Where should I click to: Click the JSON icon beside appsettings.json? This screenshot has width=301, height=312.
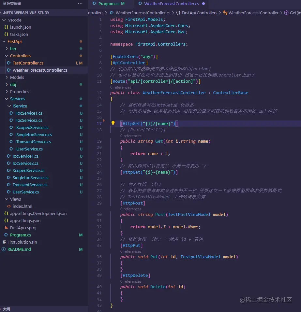tap(6, 220)
